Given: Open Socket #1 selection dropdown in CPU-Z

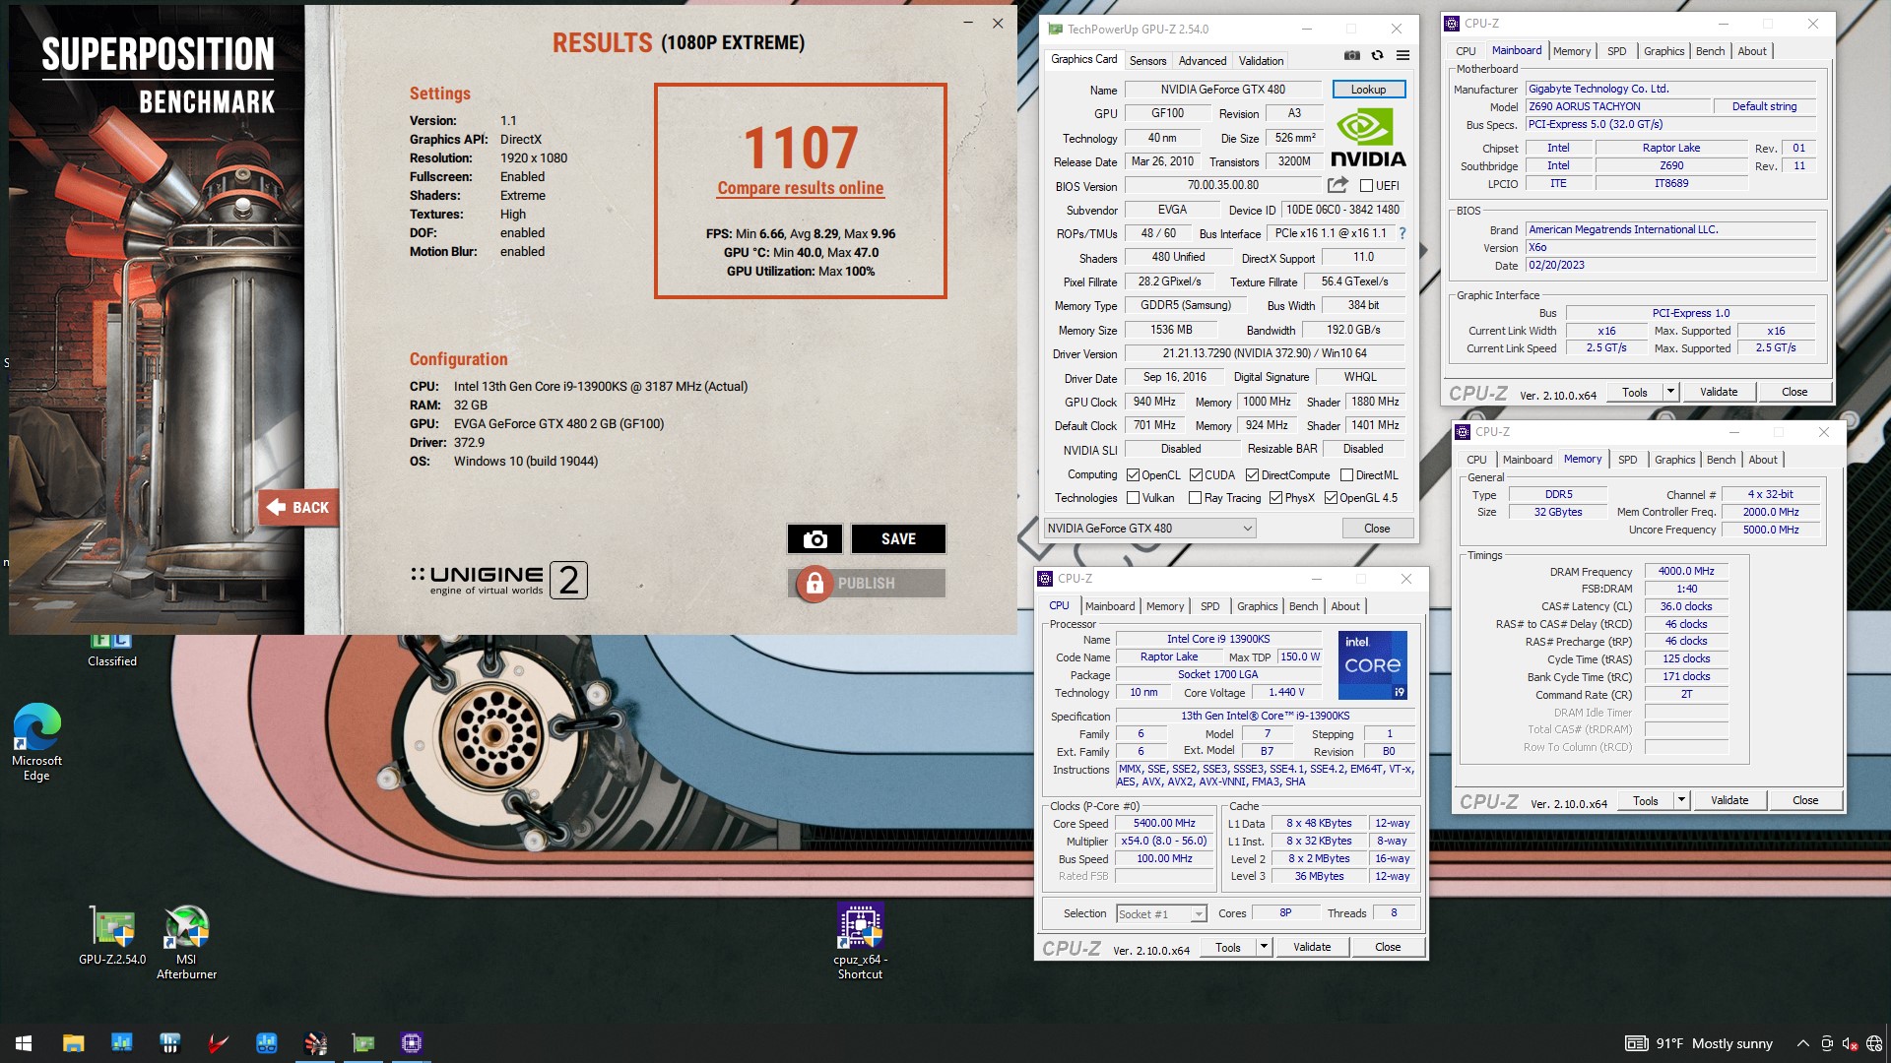Looking at the screenshot, I should coord(1161,914).
